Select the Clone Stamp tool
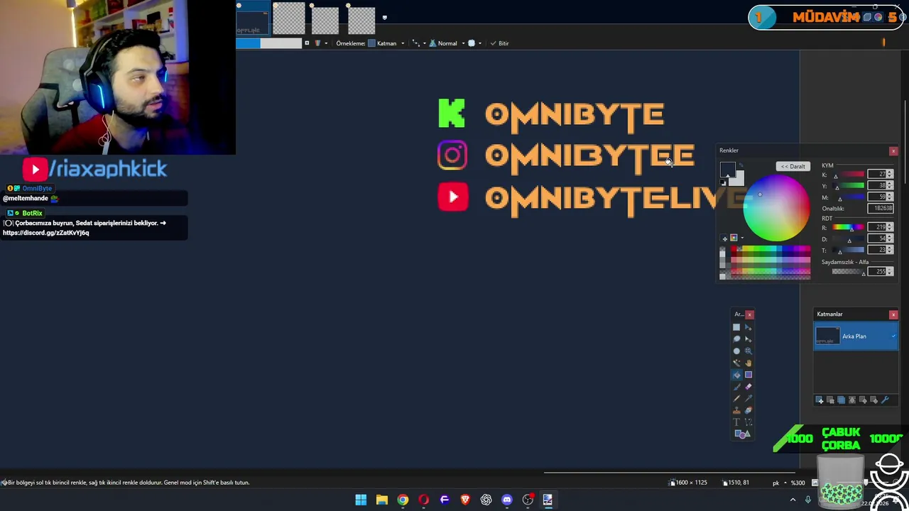 pyautogui.click(x=736, y=410)
